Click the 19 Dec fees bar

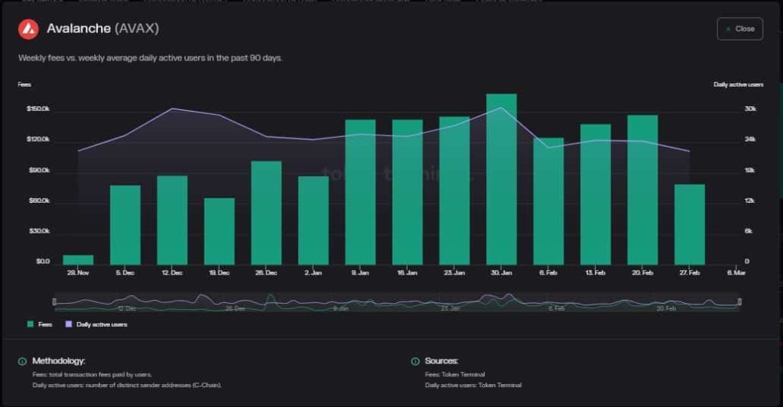coord(219,232)
